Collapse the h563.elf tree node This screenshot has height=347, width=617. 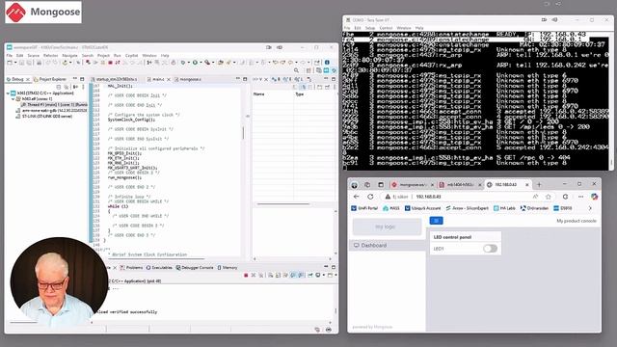click(x=13, y=98)
